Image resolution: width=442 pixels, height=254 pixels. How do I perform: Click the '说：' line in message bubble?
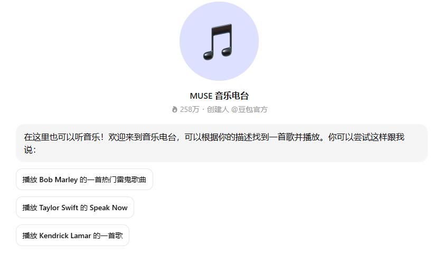pyautogui.click(x=30, y=150)
